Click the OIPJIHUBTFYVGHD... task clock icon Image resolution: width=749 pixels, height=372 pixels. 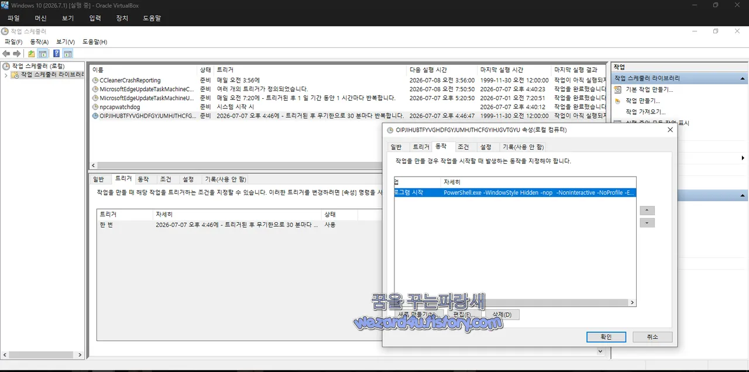[95, 116]
